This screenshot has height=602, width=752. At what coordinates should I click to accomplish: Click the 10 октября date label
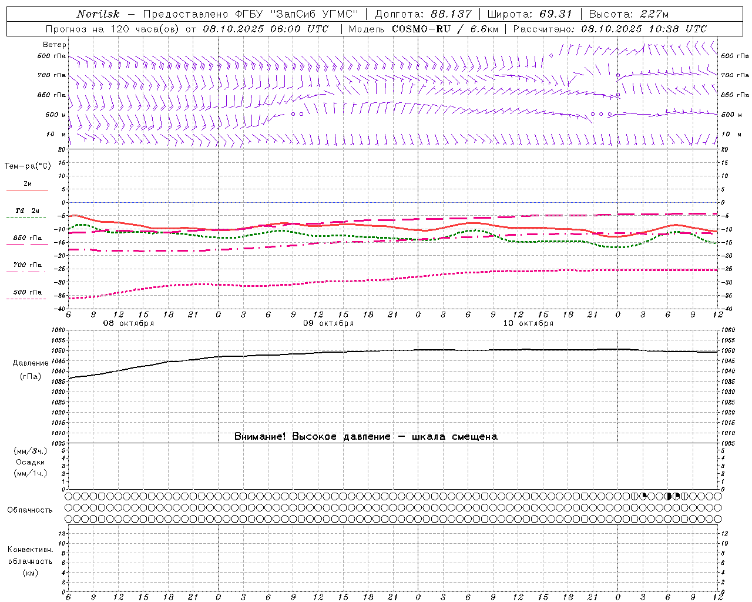point(528,323)
